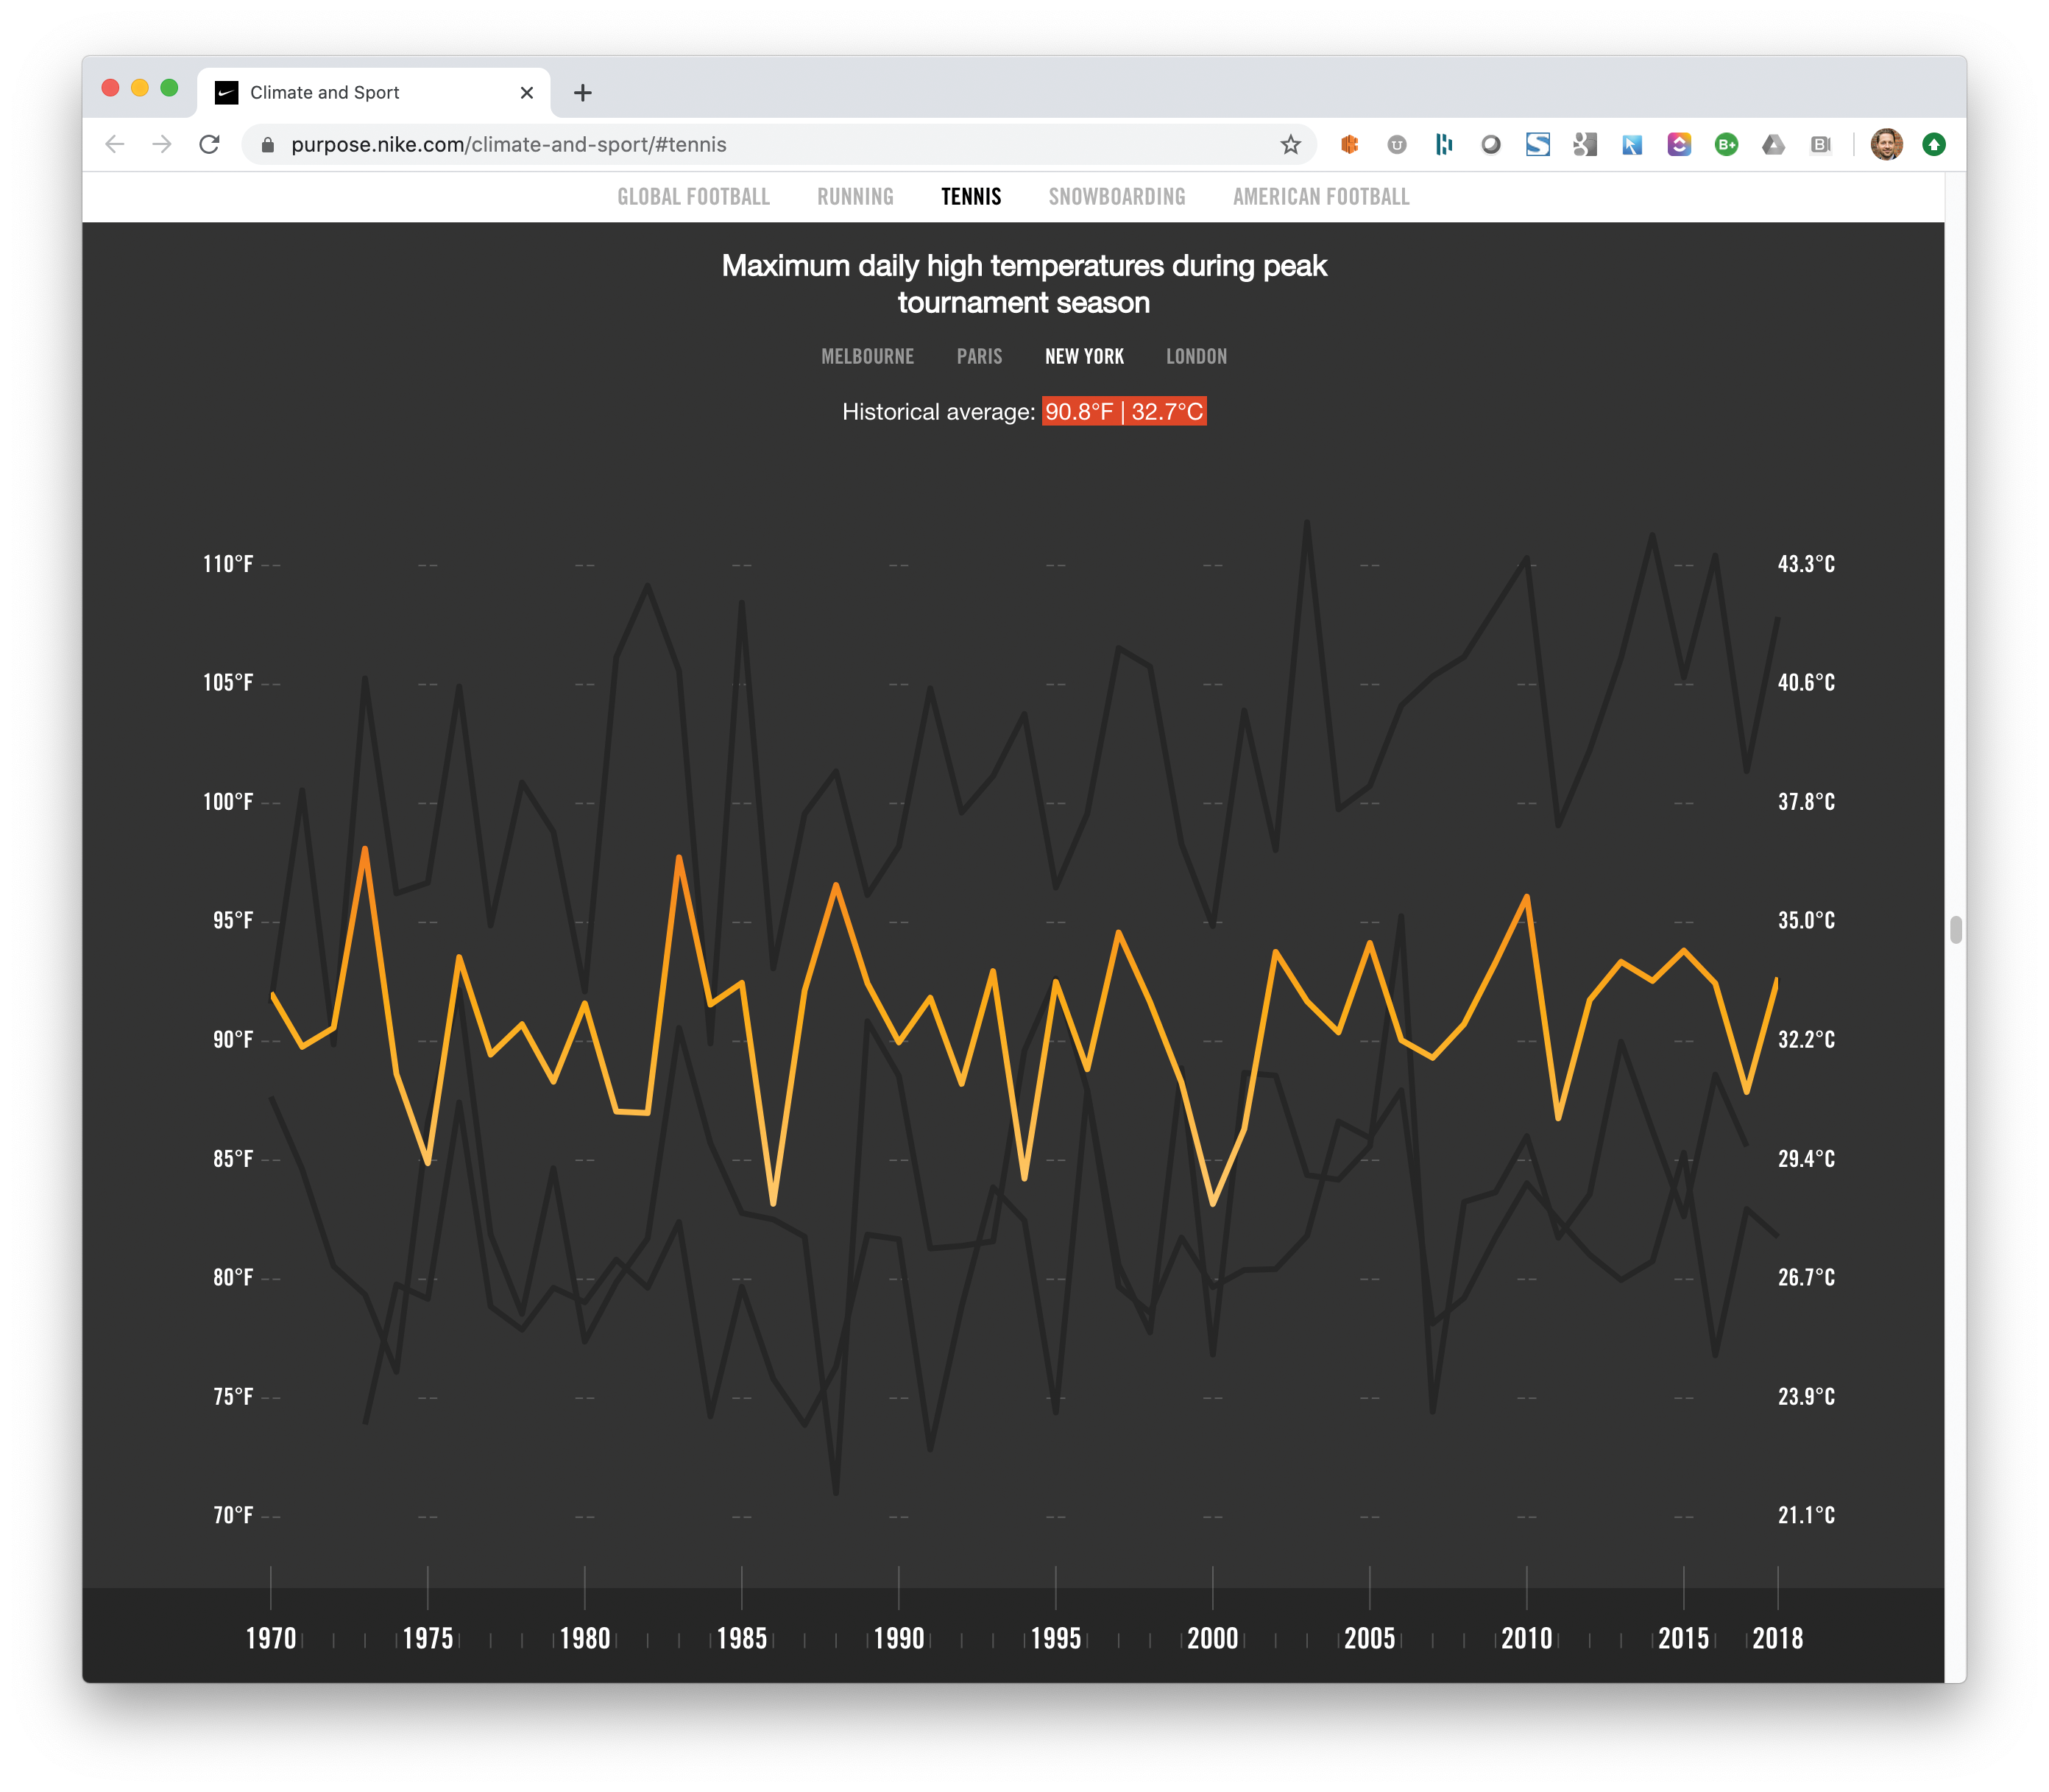2049x1792 pixels.
Task: Open the Running section
Action: pos(854,197)
